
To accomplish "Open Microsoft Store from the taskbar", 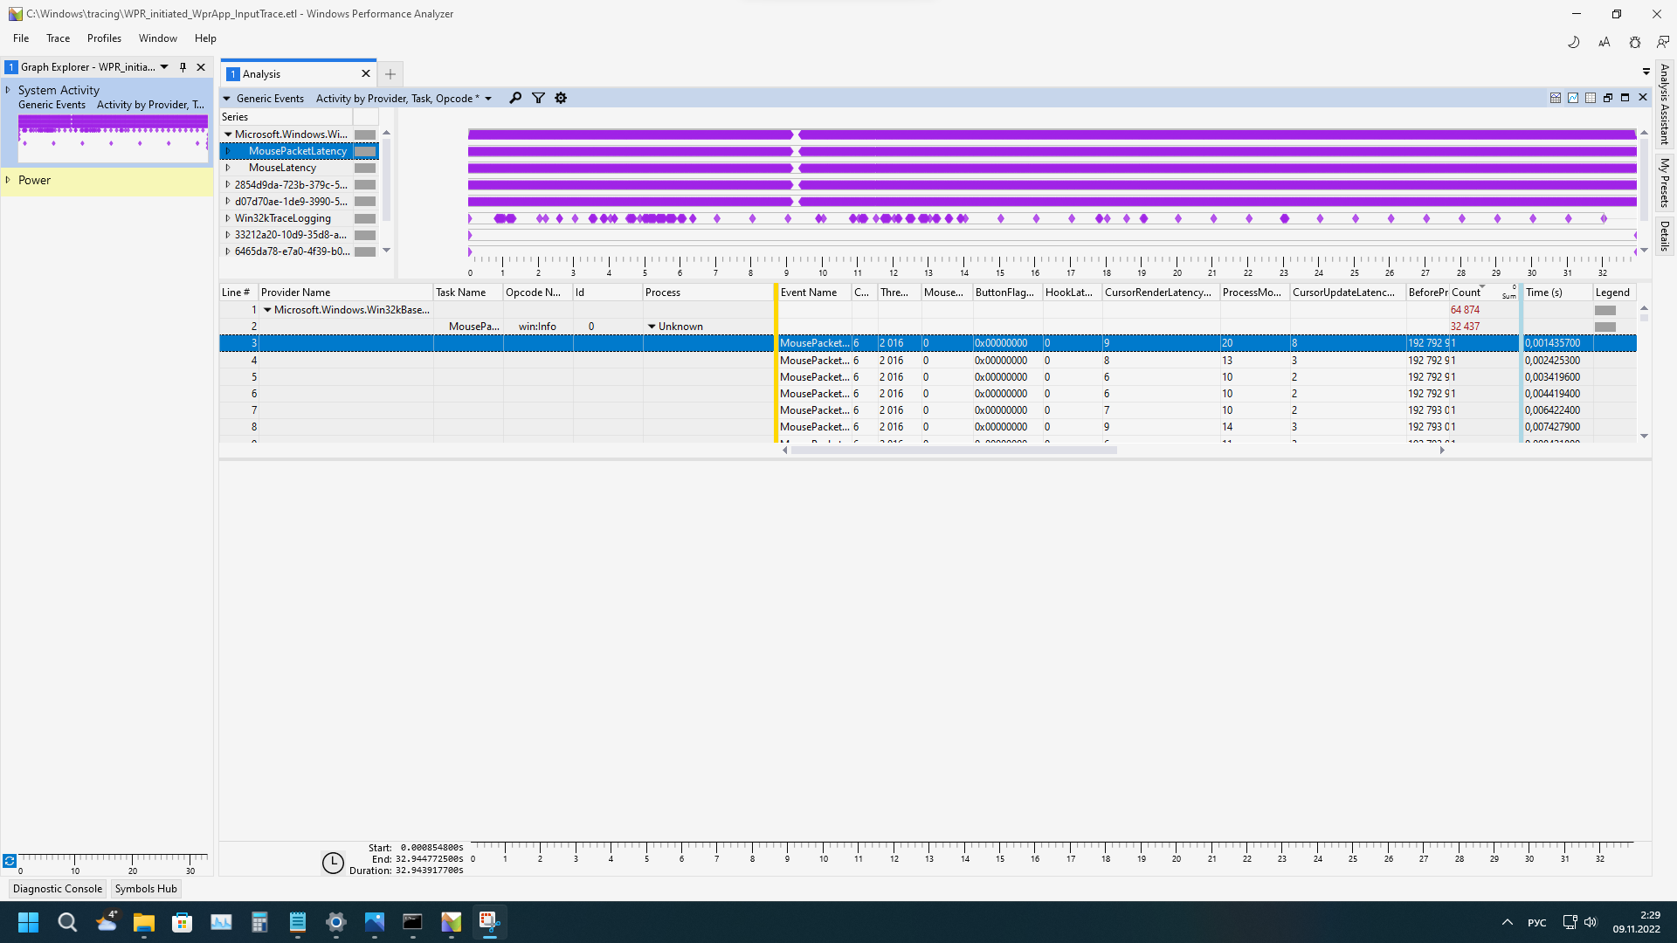I will (183, 922).
